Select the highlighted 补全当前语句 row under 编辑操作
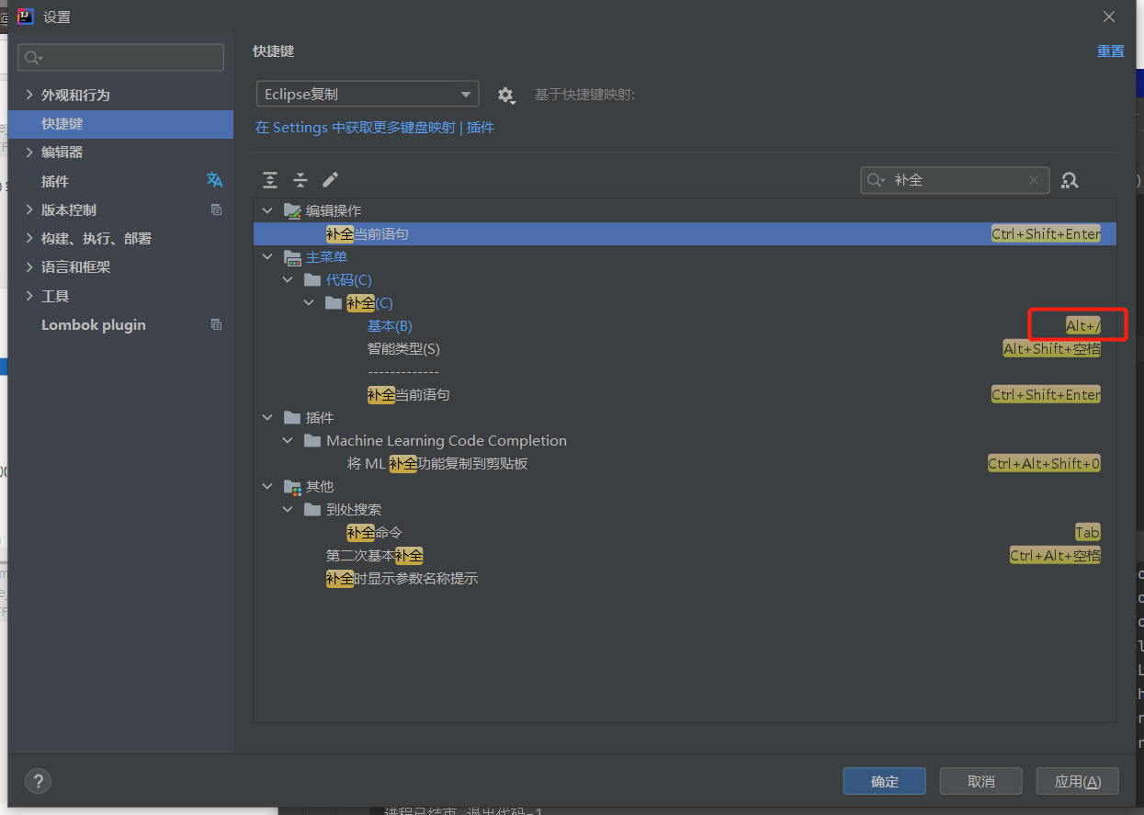 [x=685, y=233]
